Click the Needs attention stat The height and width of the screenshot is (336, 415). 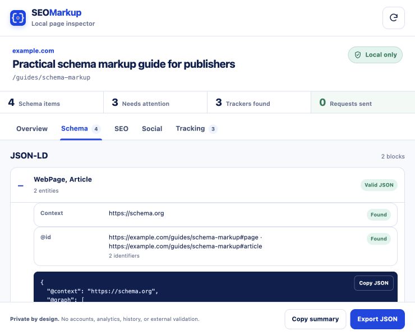pyautogui.click(x=155, y=102)
